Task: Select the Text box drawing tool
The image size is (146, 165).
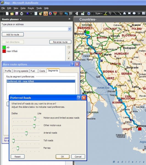Action: point(144,13)
